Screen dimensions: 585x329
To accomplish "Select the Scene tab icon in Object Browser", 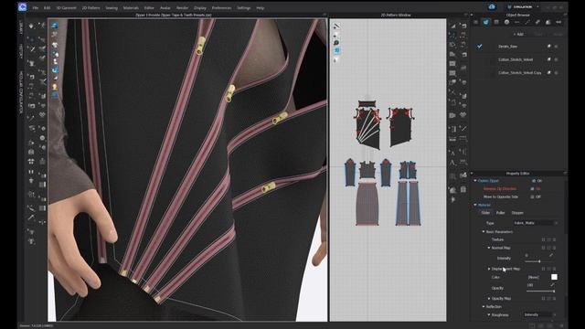I will point(475,22).
